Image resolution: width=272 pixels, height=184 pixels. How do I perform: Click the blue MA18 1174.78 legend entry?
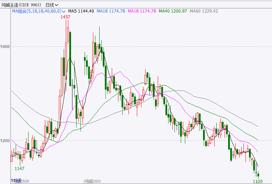pos(111,11)
